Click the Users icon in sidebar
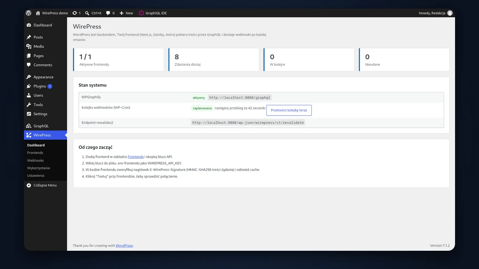The width and height of the screenshot is (479, 269). click(x=29, y=95)
